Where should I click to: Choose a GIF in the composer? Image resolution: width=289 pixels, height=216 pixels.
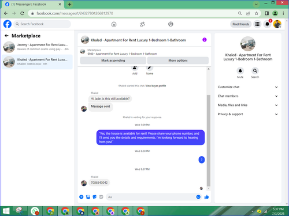point(101,197)
